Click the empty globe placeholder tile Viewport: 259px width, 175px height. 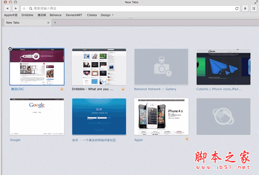[224, 117]
